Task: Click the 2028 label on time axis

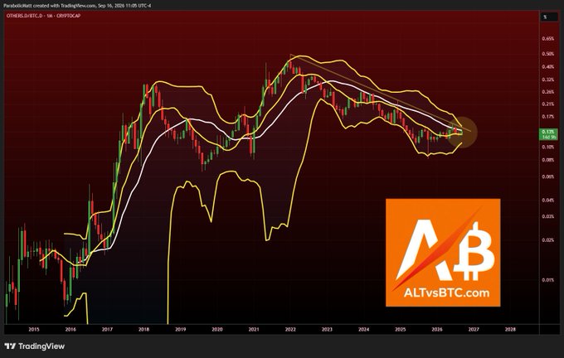Action: (x=510, y=330)
